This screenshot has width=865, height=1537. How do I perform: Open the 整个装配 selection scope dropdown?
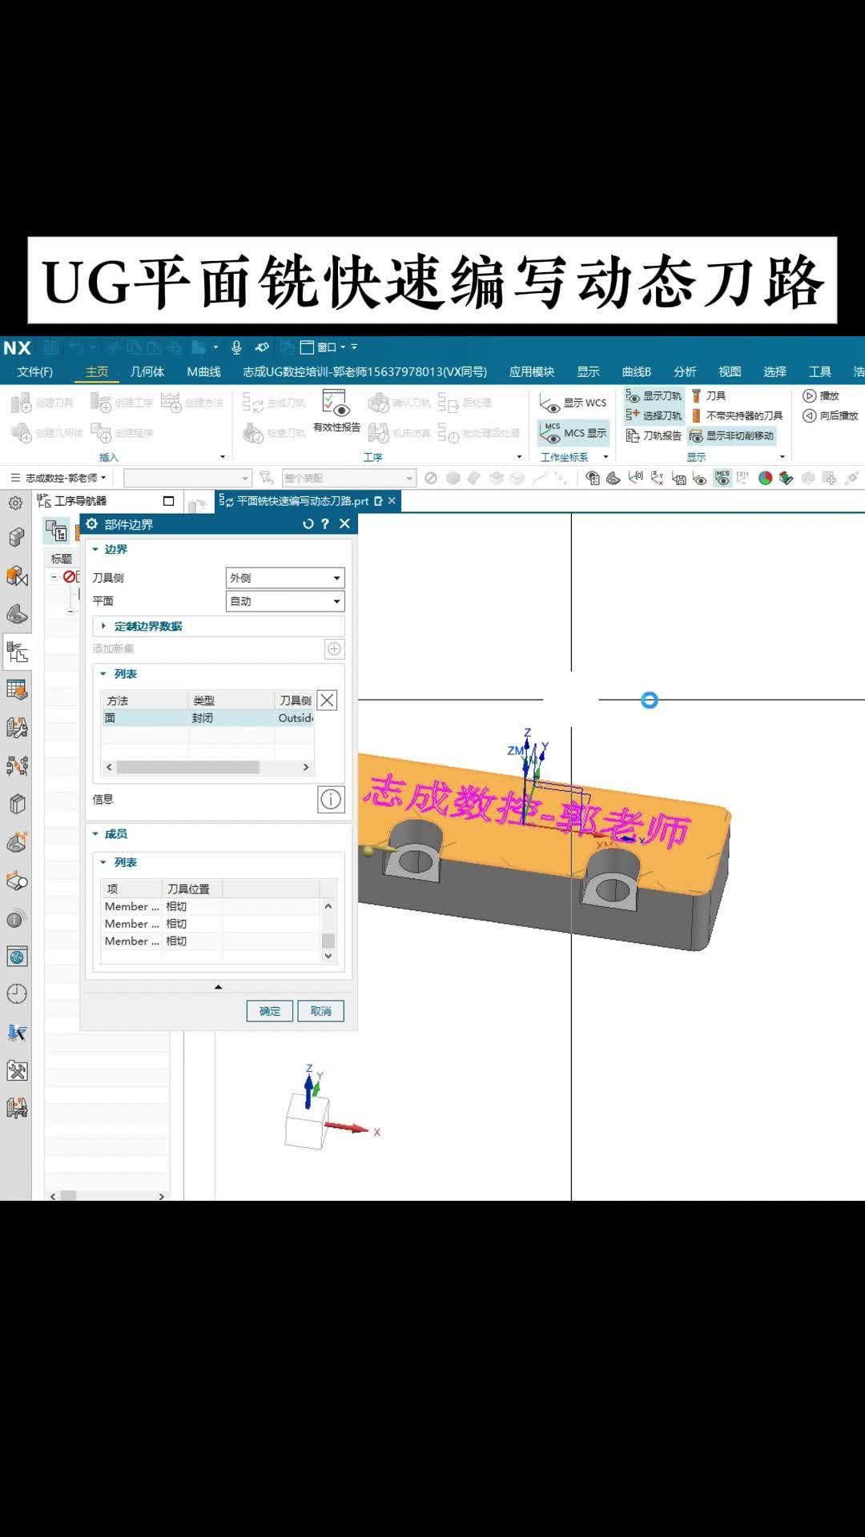pos(348,478)
